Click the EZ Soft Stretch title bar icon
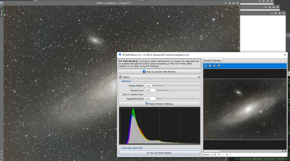Viewport: 290px width, 161px height. pos(120,55)
